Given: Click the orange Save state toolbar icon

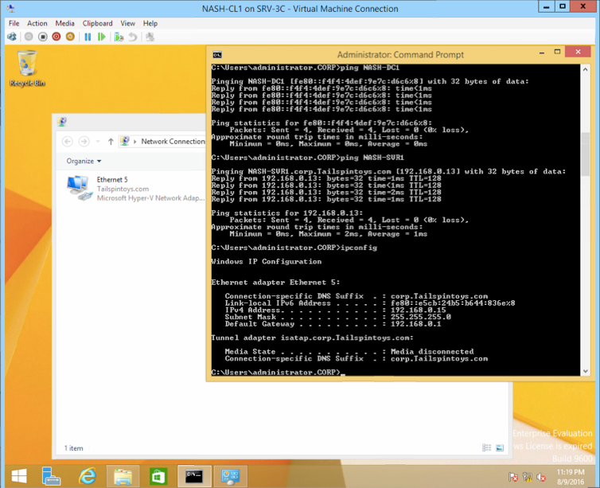Looking at the screenshot, I should coord(70,37).
